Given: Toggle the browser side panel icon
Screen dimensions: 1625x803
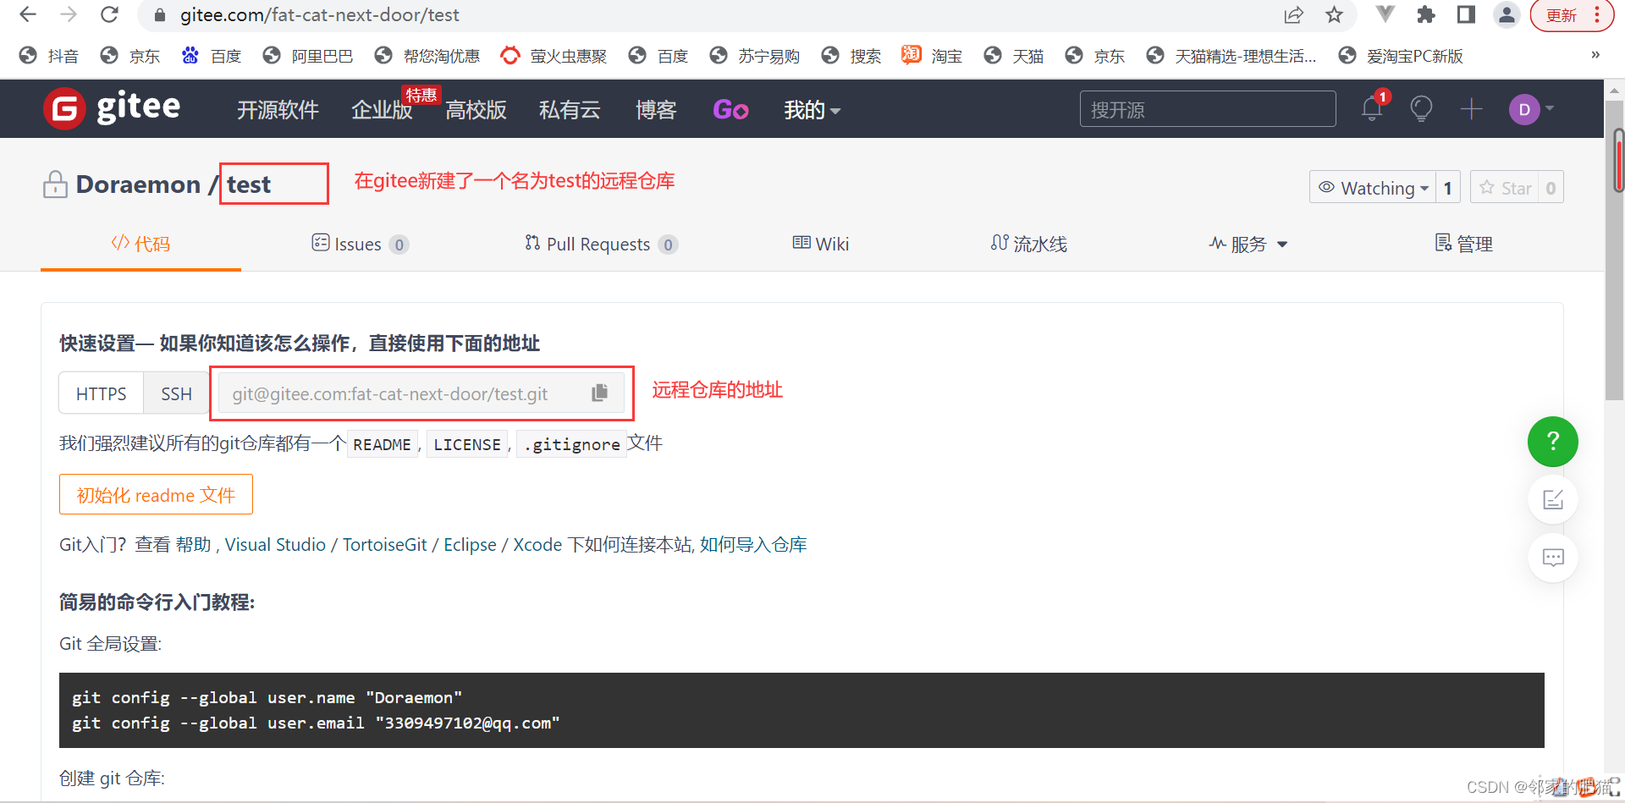Looking at the screenshot, I should pos(1467,14).
